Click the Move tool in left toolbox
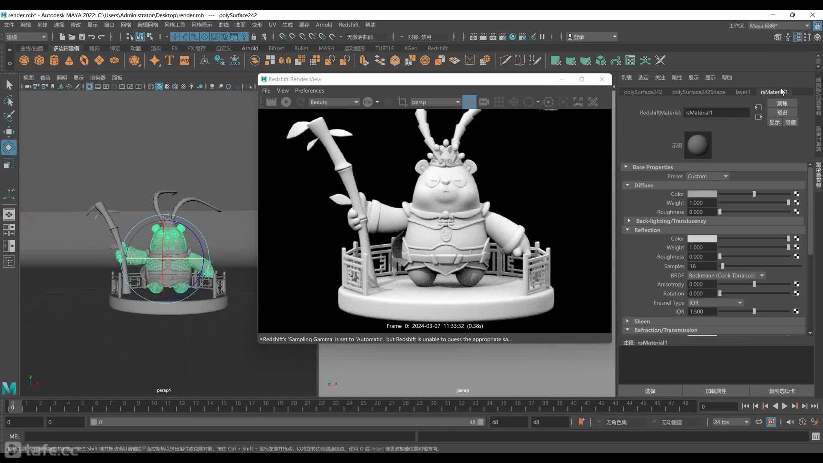 click(9, 132)
